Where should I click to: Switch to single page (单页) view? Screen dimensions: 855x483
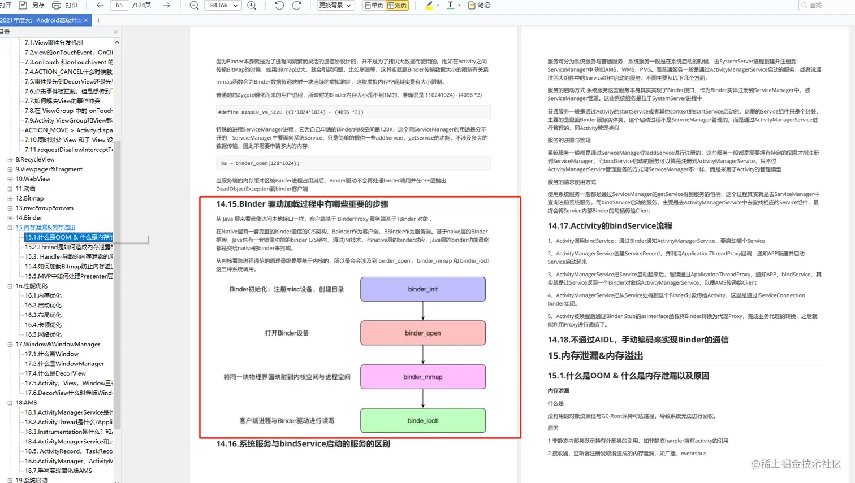374,5
